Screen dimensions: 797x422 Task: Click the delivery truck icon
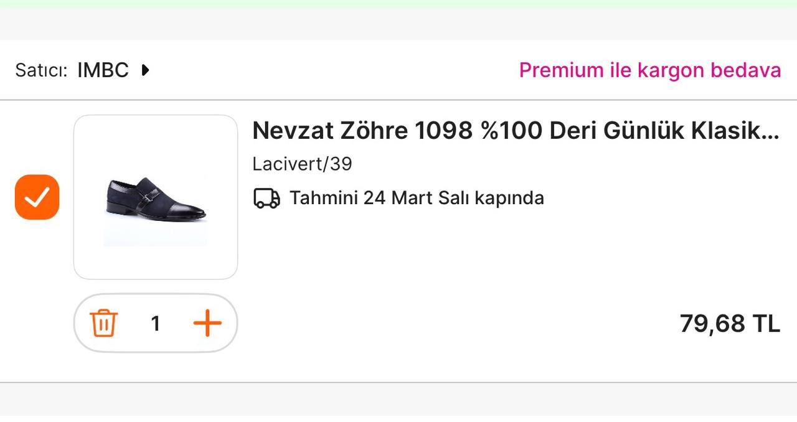click(x=266, y=199)
